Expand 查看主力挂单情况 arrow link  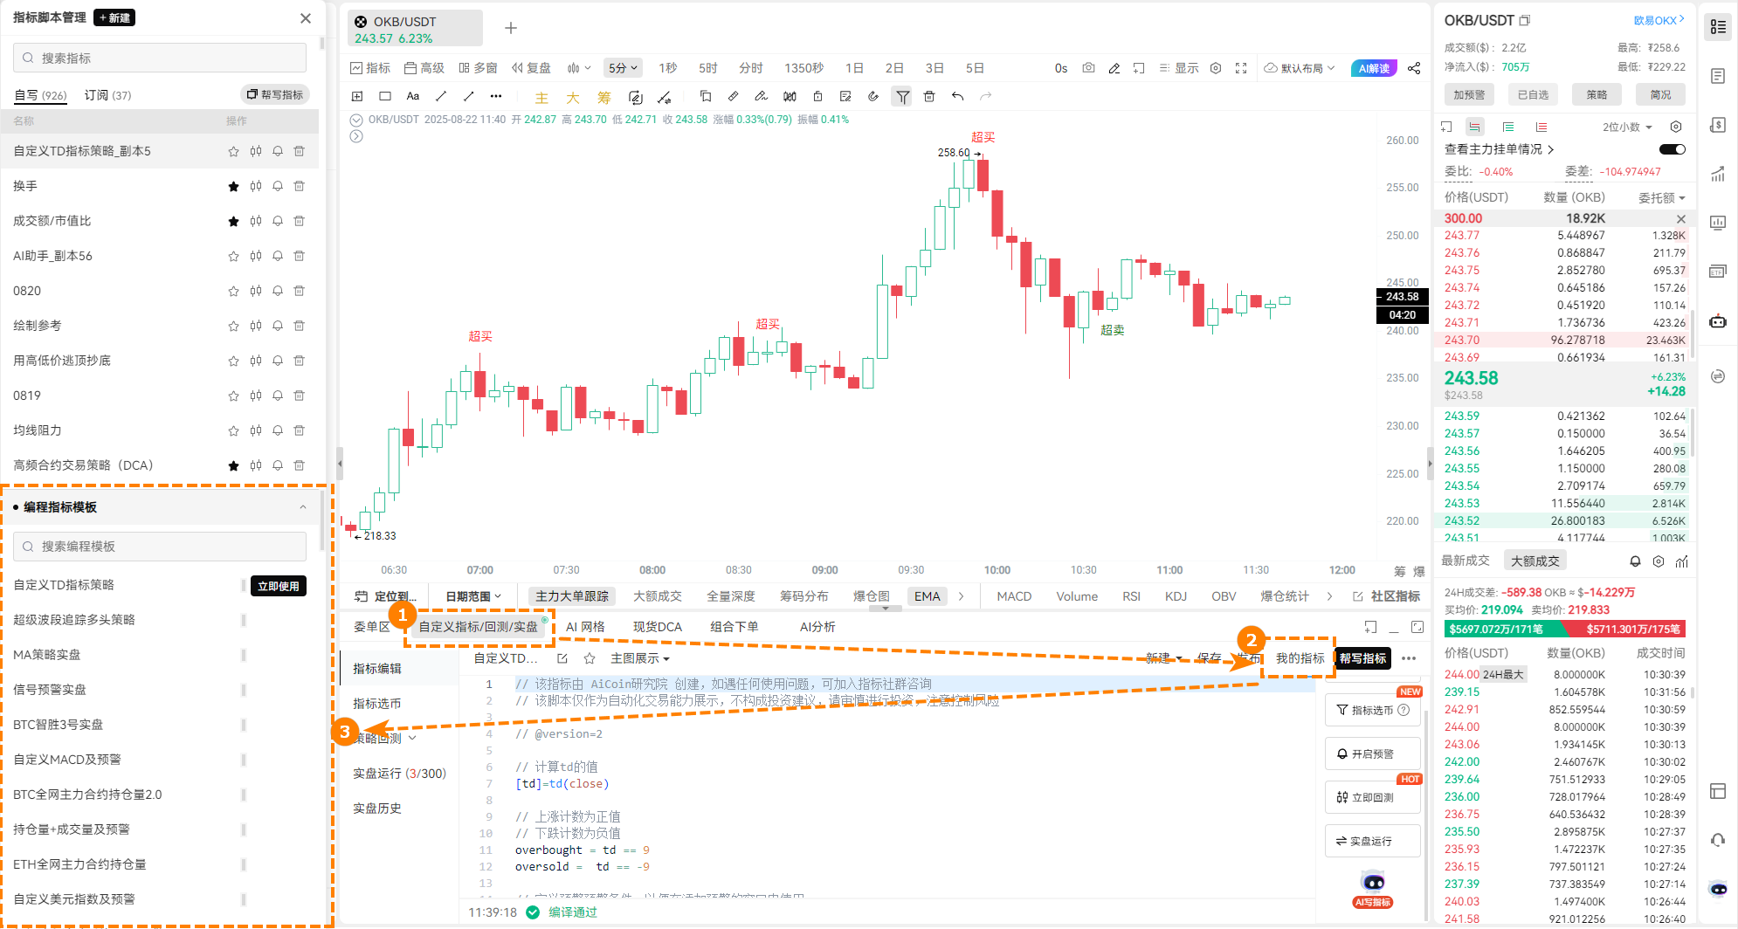point(1551,149)
